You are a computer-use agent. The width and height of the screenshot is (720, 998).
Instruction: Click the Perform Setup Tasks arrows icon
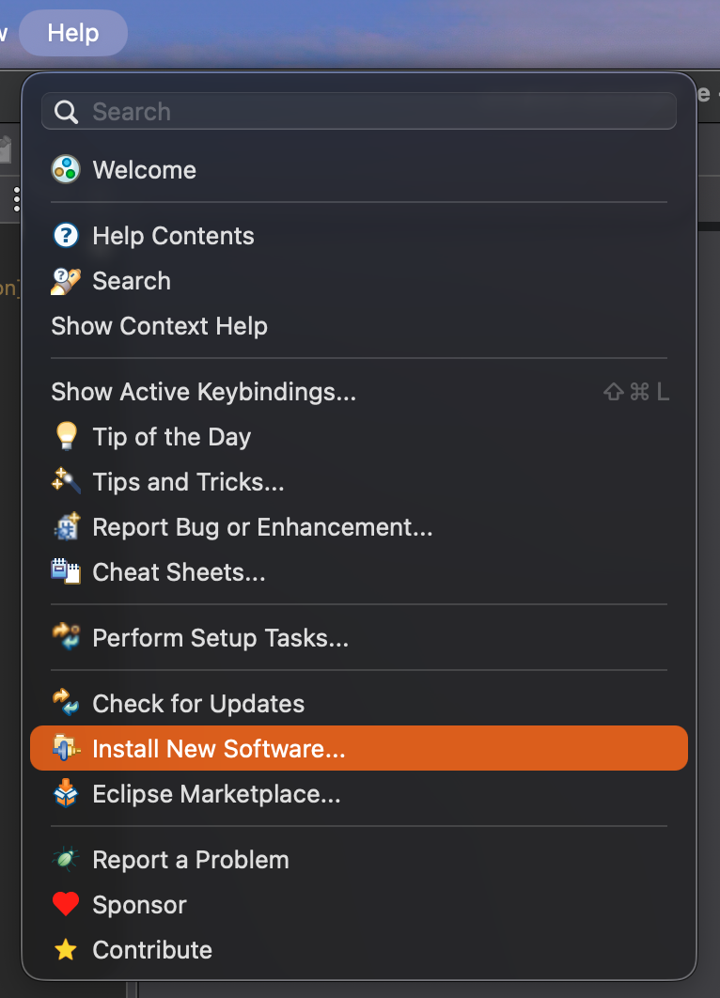coord(66,636)
